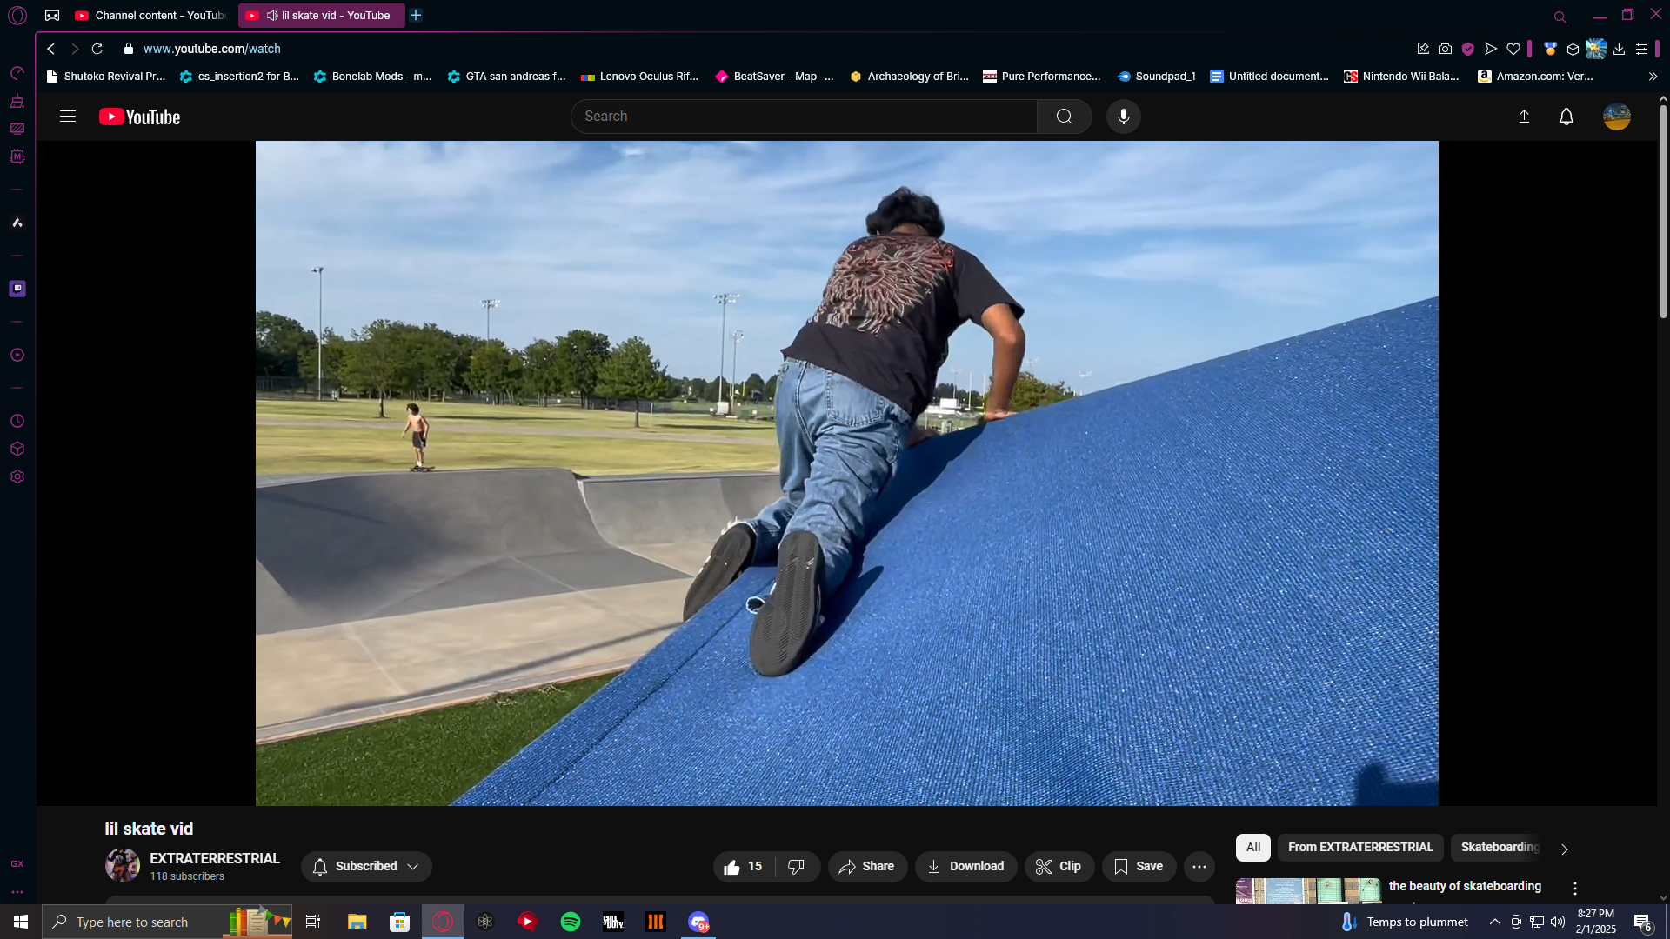This screenshot has width=1670, height=939.
Task: Expand the bookmarks bar overflow chevron
Action: click(x=1653, y=77)
